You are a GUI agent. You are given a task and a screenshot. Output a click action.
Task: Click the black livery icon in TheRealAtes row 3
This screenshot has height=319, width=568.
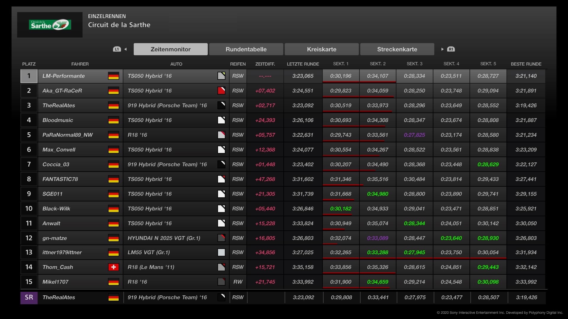(221, 105)
